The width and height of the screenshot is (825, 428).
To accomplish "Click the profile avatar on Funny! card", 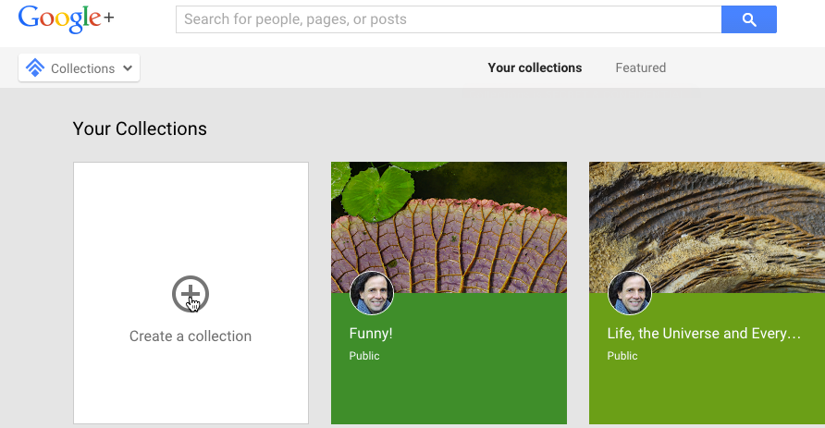I will pos(372,293).
